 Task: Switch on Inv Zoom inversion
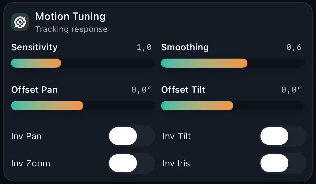pos(132,163)
